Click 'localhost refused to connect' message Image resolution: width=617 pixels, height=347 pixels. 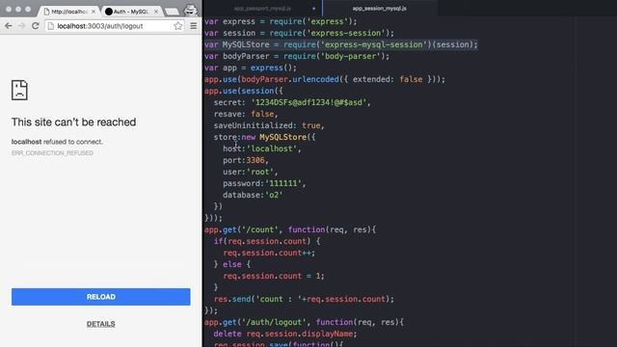click(57, 142)
